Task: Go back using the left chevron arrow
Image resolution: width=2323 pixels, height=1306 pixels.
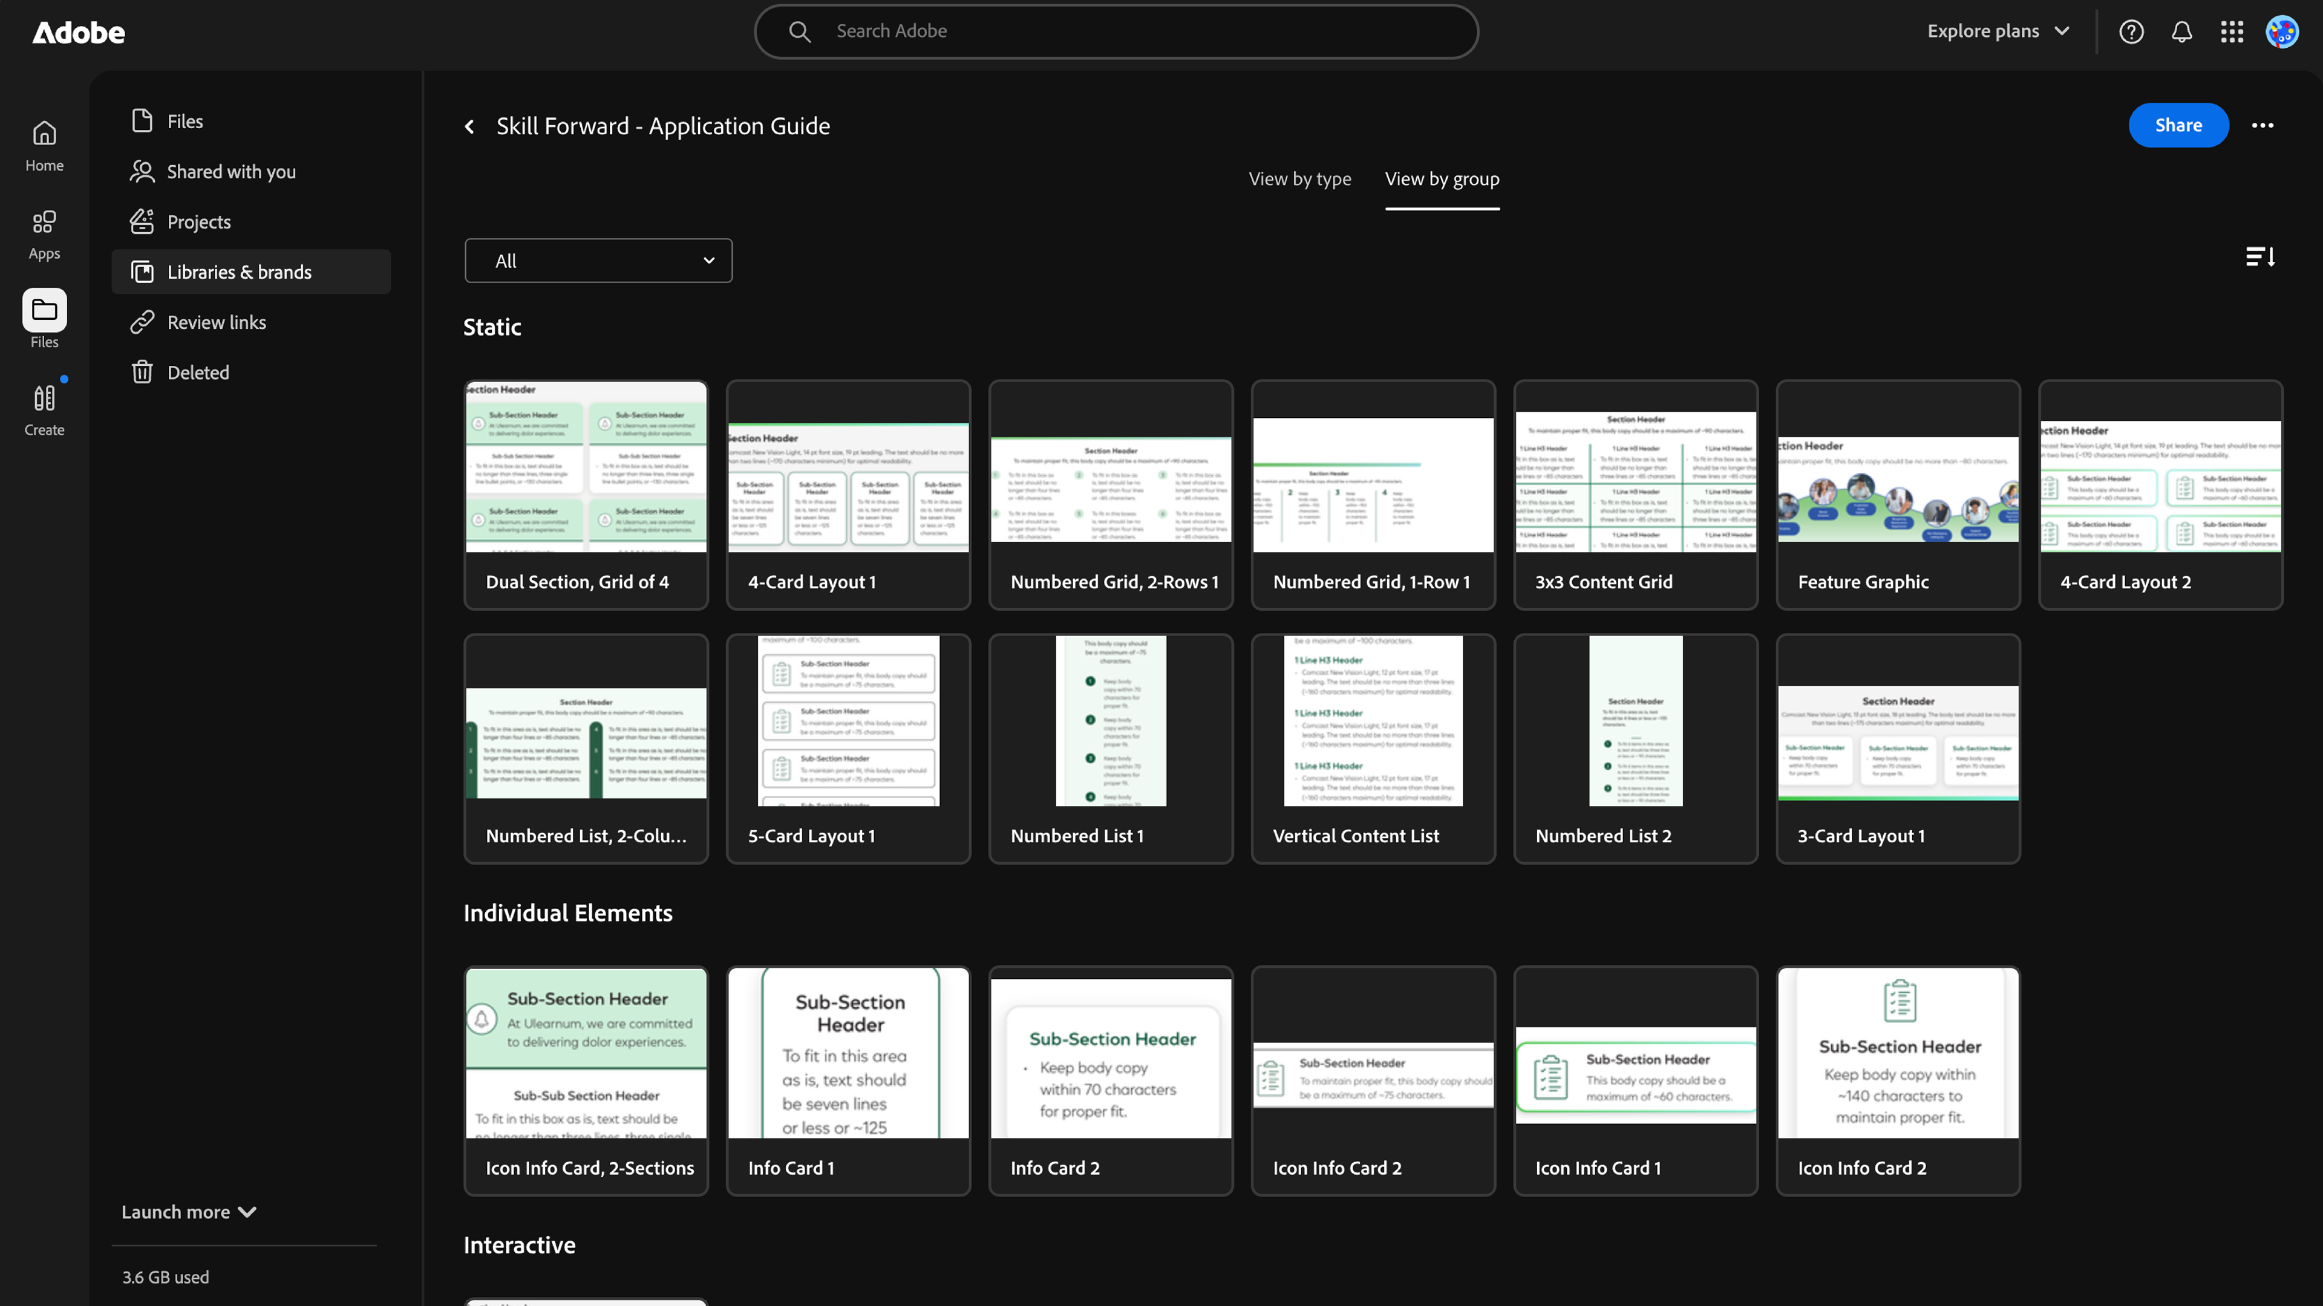Action: (x=469, y=126)
